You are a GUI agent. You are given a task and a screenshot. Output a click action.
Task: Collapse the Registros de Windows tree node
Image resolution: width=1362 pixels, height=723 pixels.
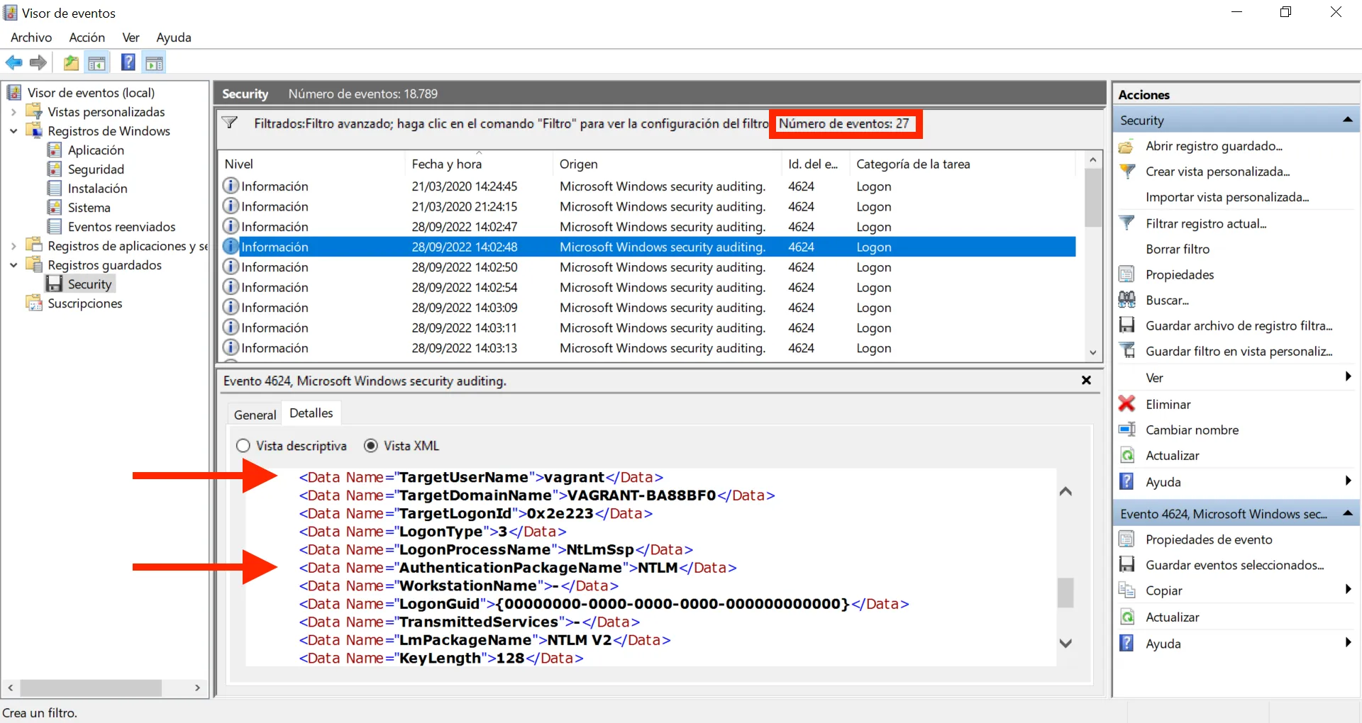(13, 131)
